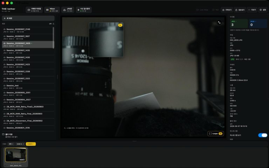Click the import (가져오기) button
The image size is (269, 168).
point(227,10)
